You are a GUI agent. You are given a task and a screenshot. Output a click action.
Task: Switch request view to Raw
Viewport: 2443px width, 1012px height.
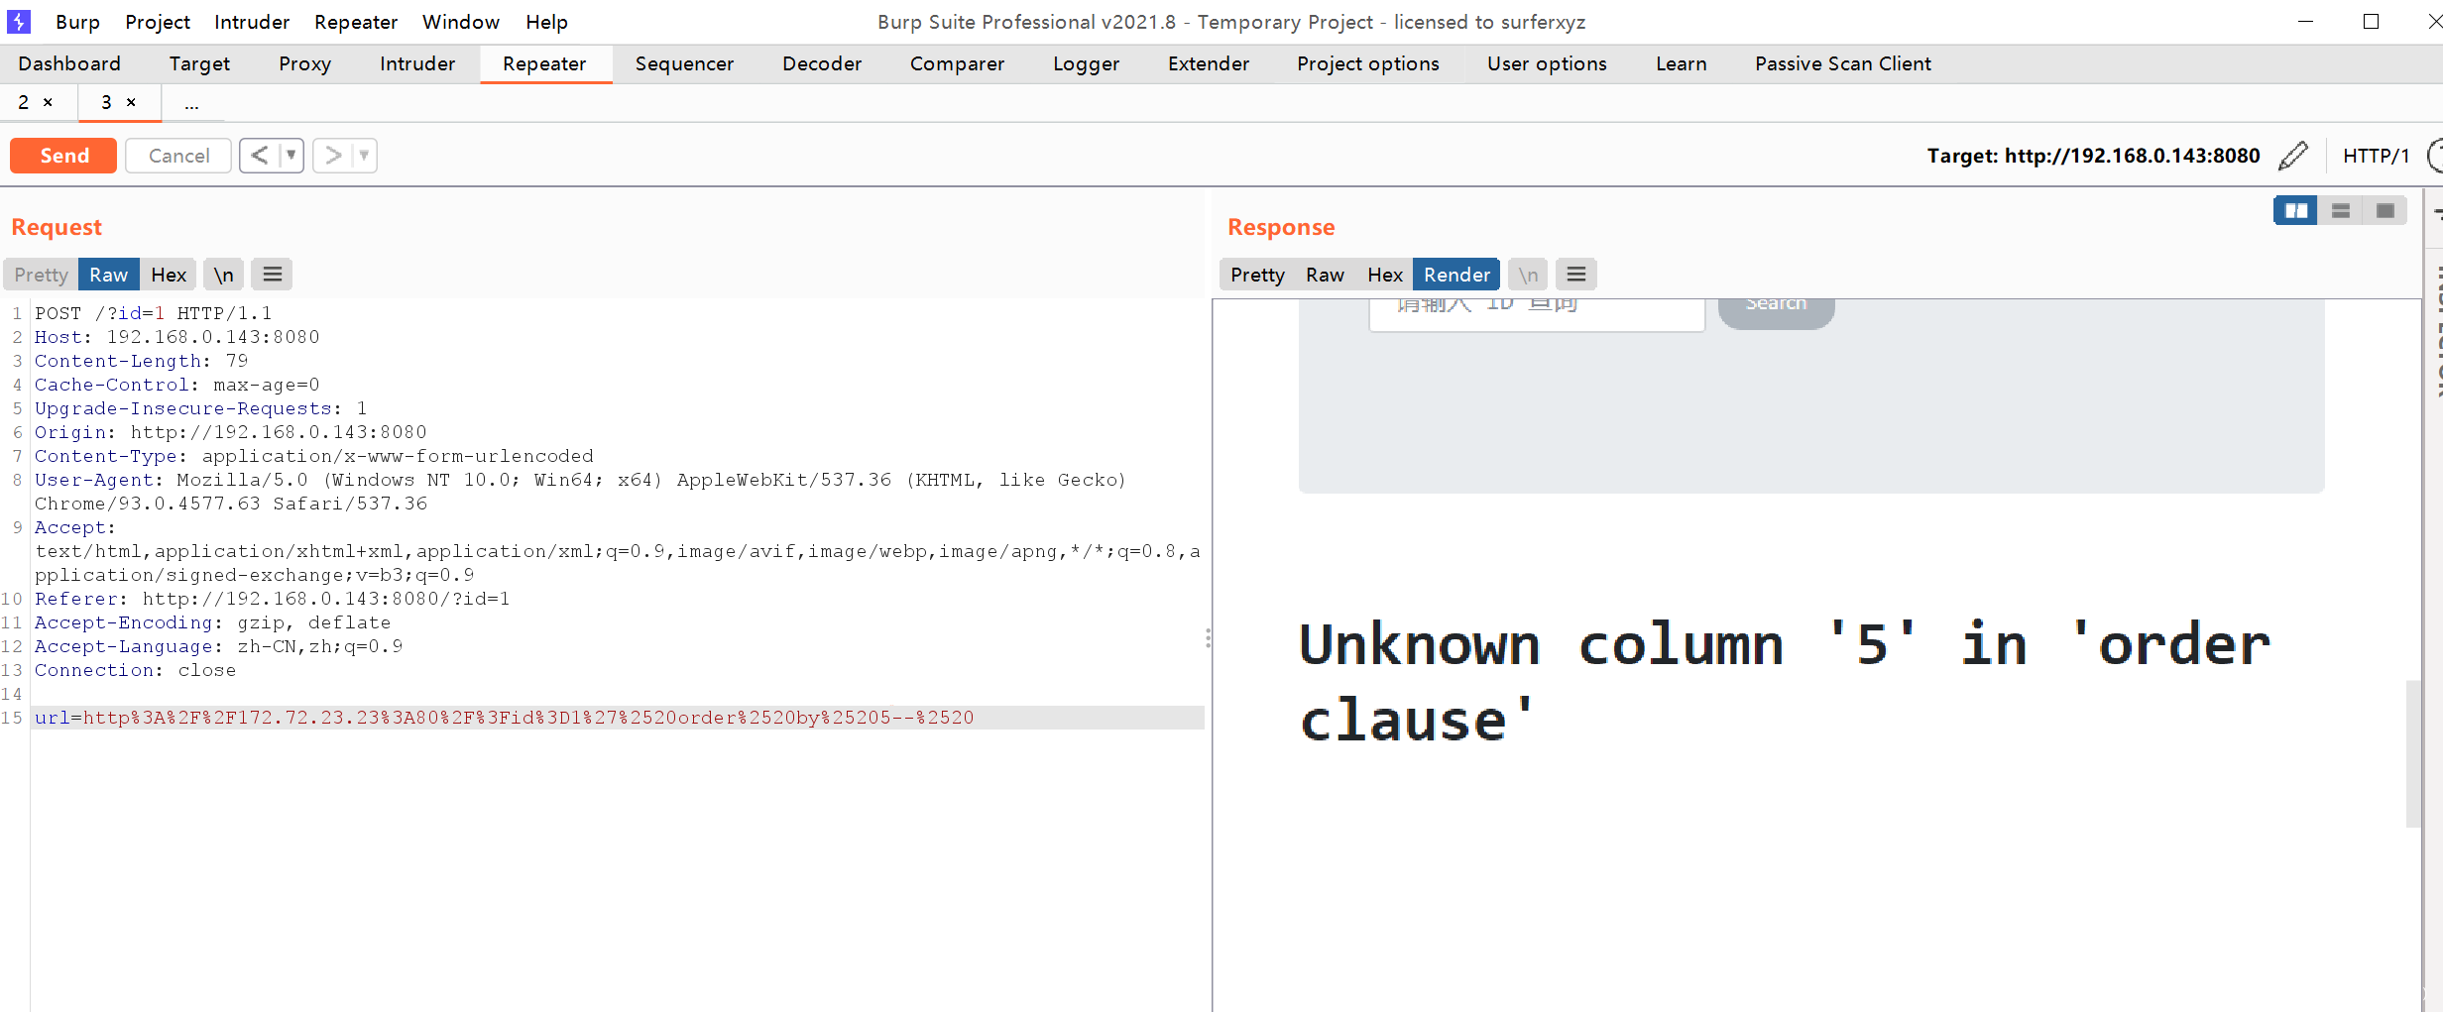pyautogui.click(x=109, y=275)
